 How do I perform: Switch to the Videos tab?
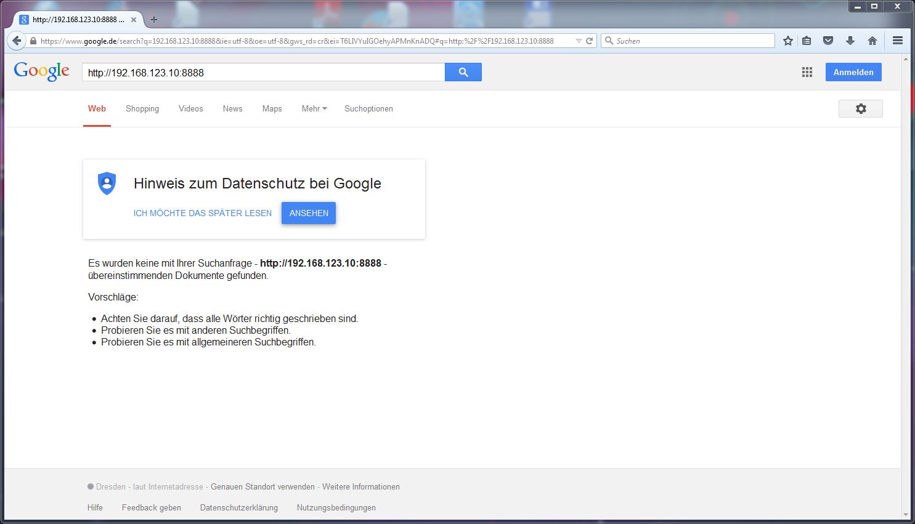[191, 108]
